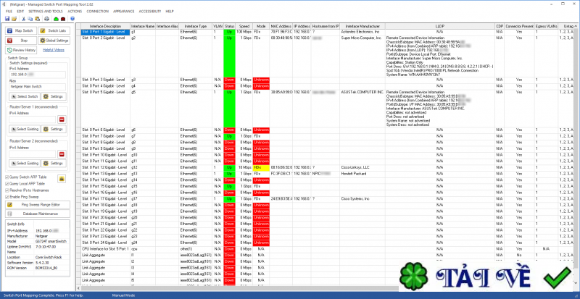Click the LLDP column header

click(x=440, y=26)
